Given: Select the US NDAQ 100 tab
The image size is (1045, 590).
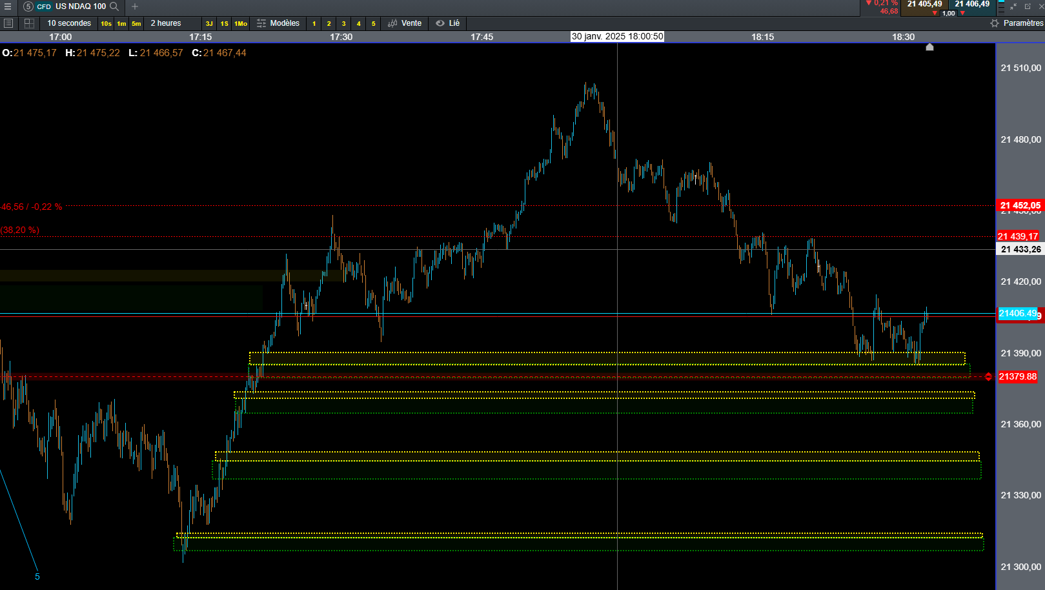Looking at the screenshot, I should click(x=81, y=6).
